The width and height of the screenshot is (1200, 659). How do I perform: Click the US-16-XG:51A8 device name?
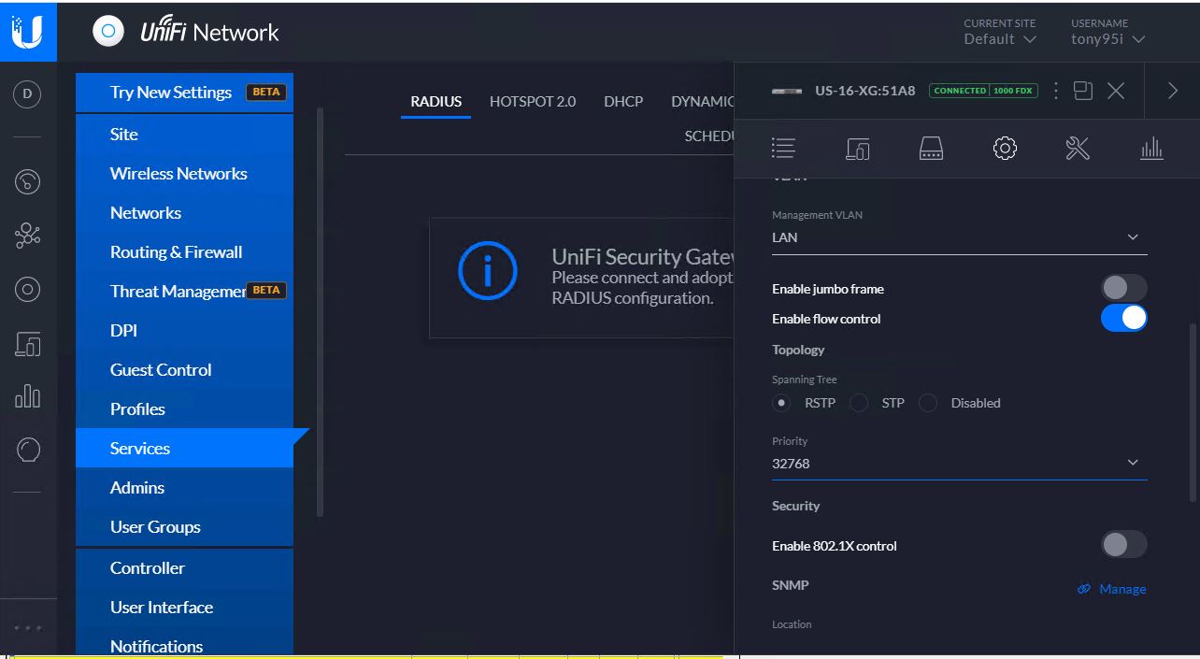coord(865,91)
